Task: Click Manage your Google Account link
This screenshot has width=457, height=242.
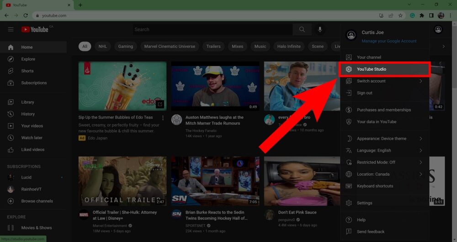Action: coord(389,41)
